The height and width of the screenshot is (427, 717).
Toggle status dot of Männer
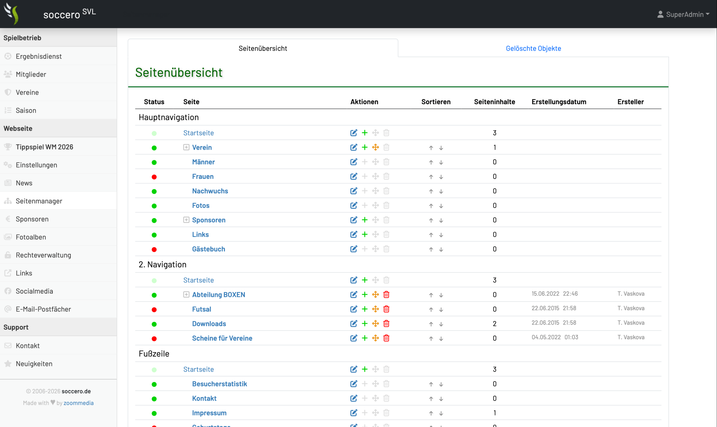[x=154, y=163]
